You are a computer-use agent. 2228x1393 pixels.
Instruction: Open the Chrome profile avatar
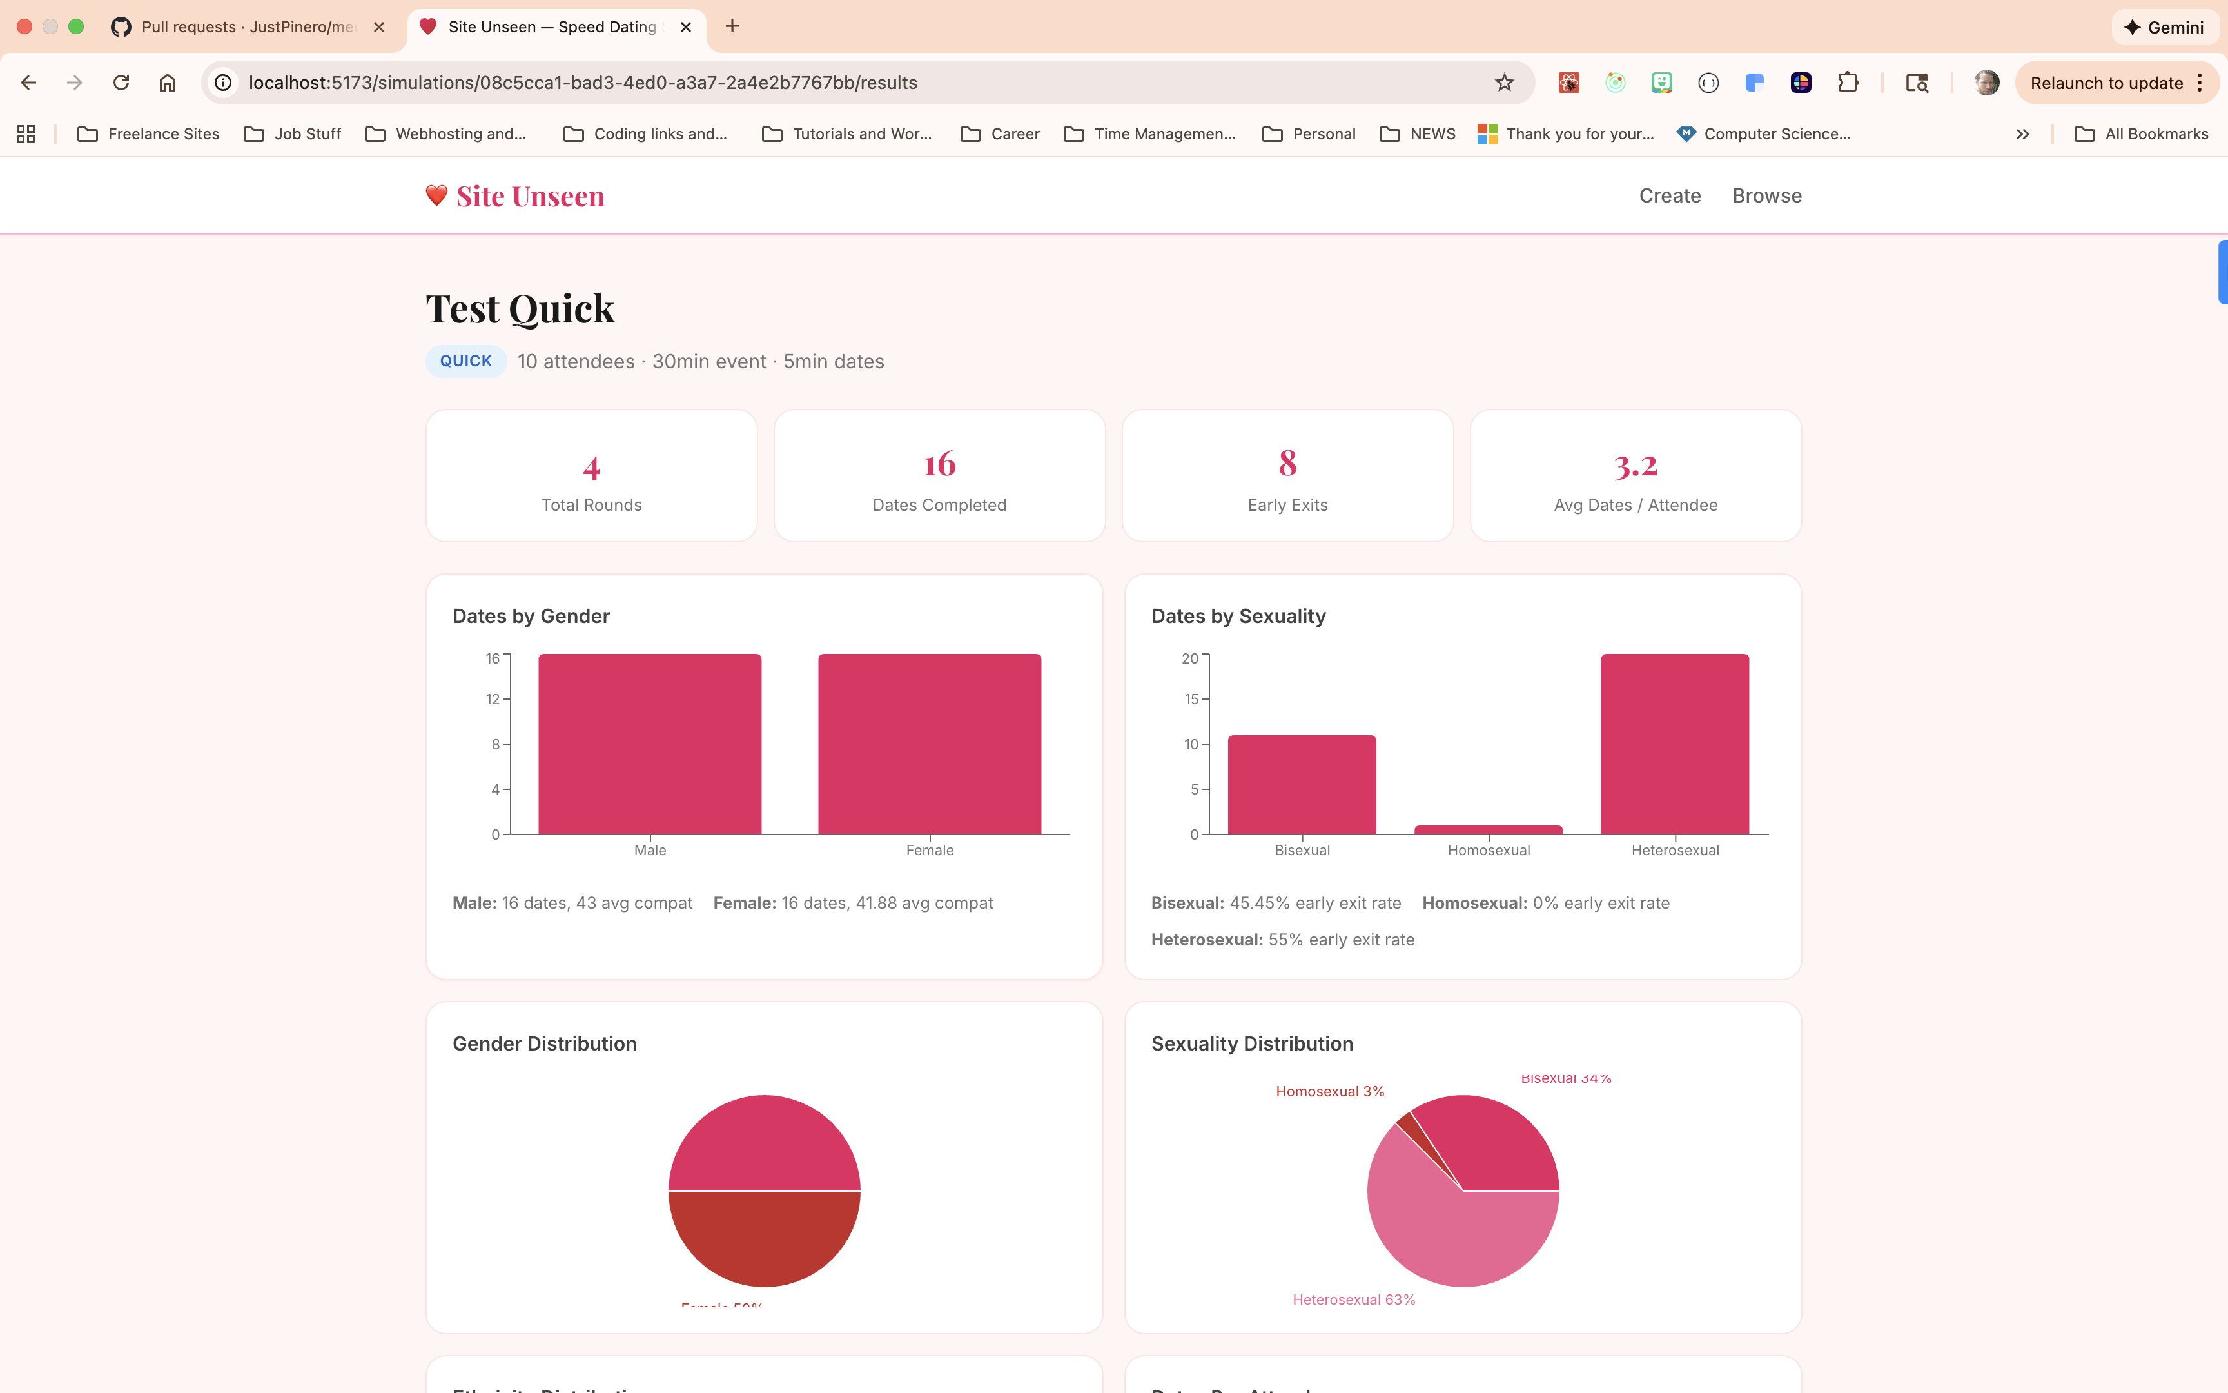tap(1986, 83)
